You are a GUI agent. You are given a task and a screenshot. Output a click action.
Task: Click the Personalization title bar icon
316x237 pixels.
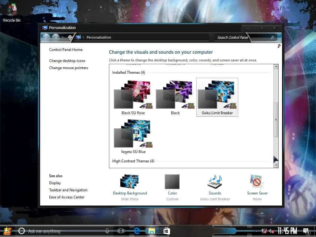click(45, 27)
